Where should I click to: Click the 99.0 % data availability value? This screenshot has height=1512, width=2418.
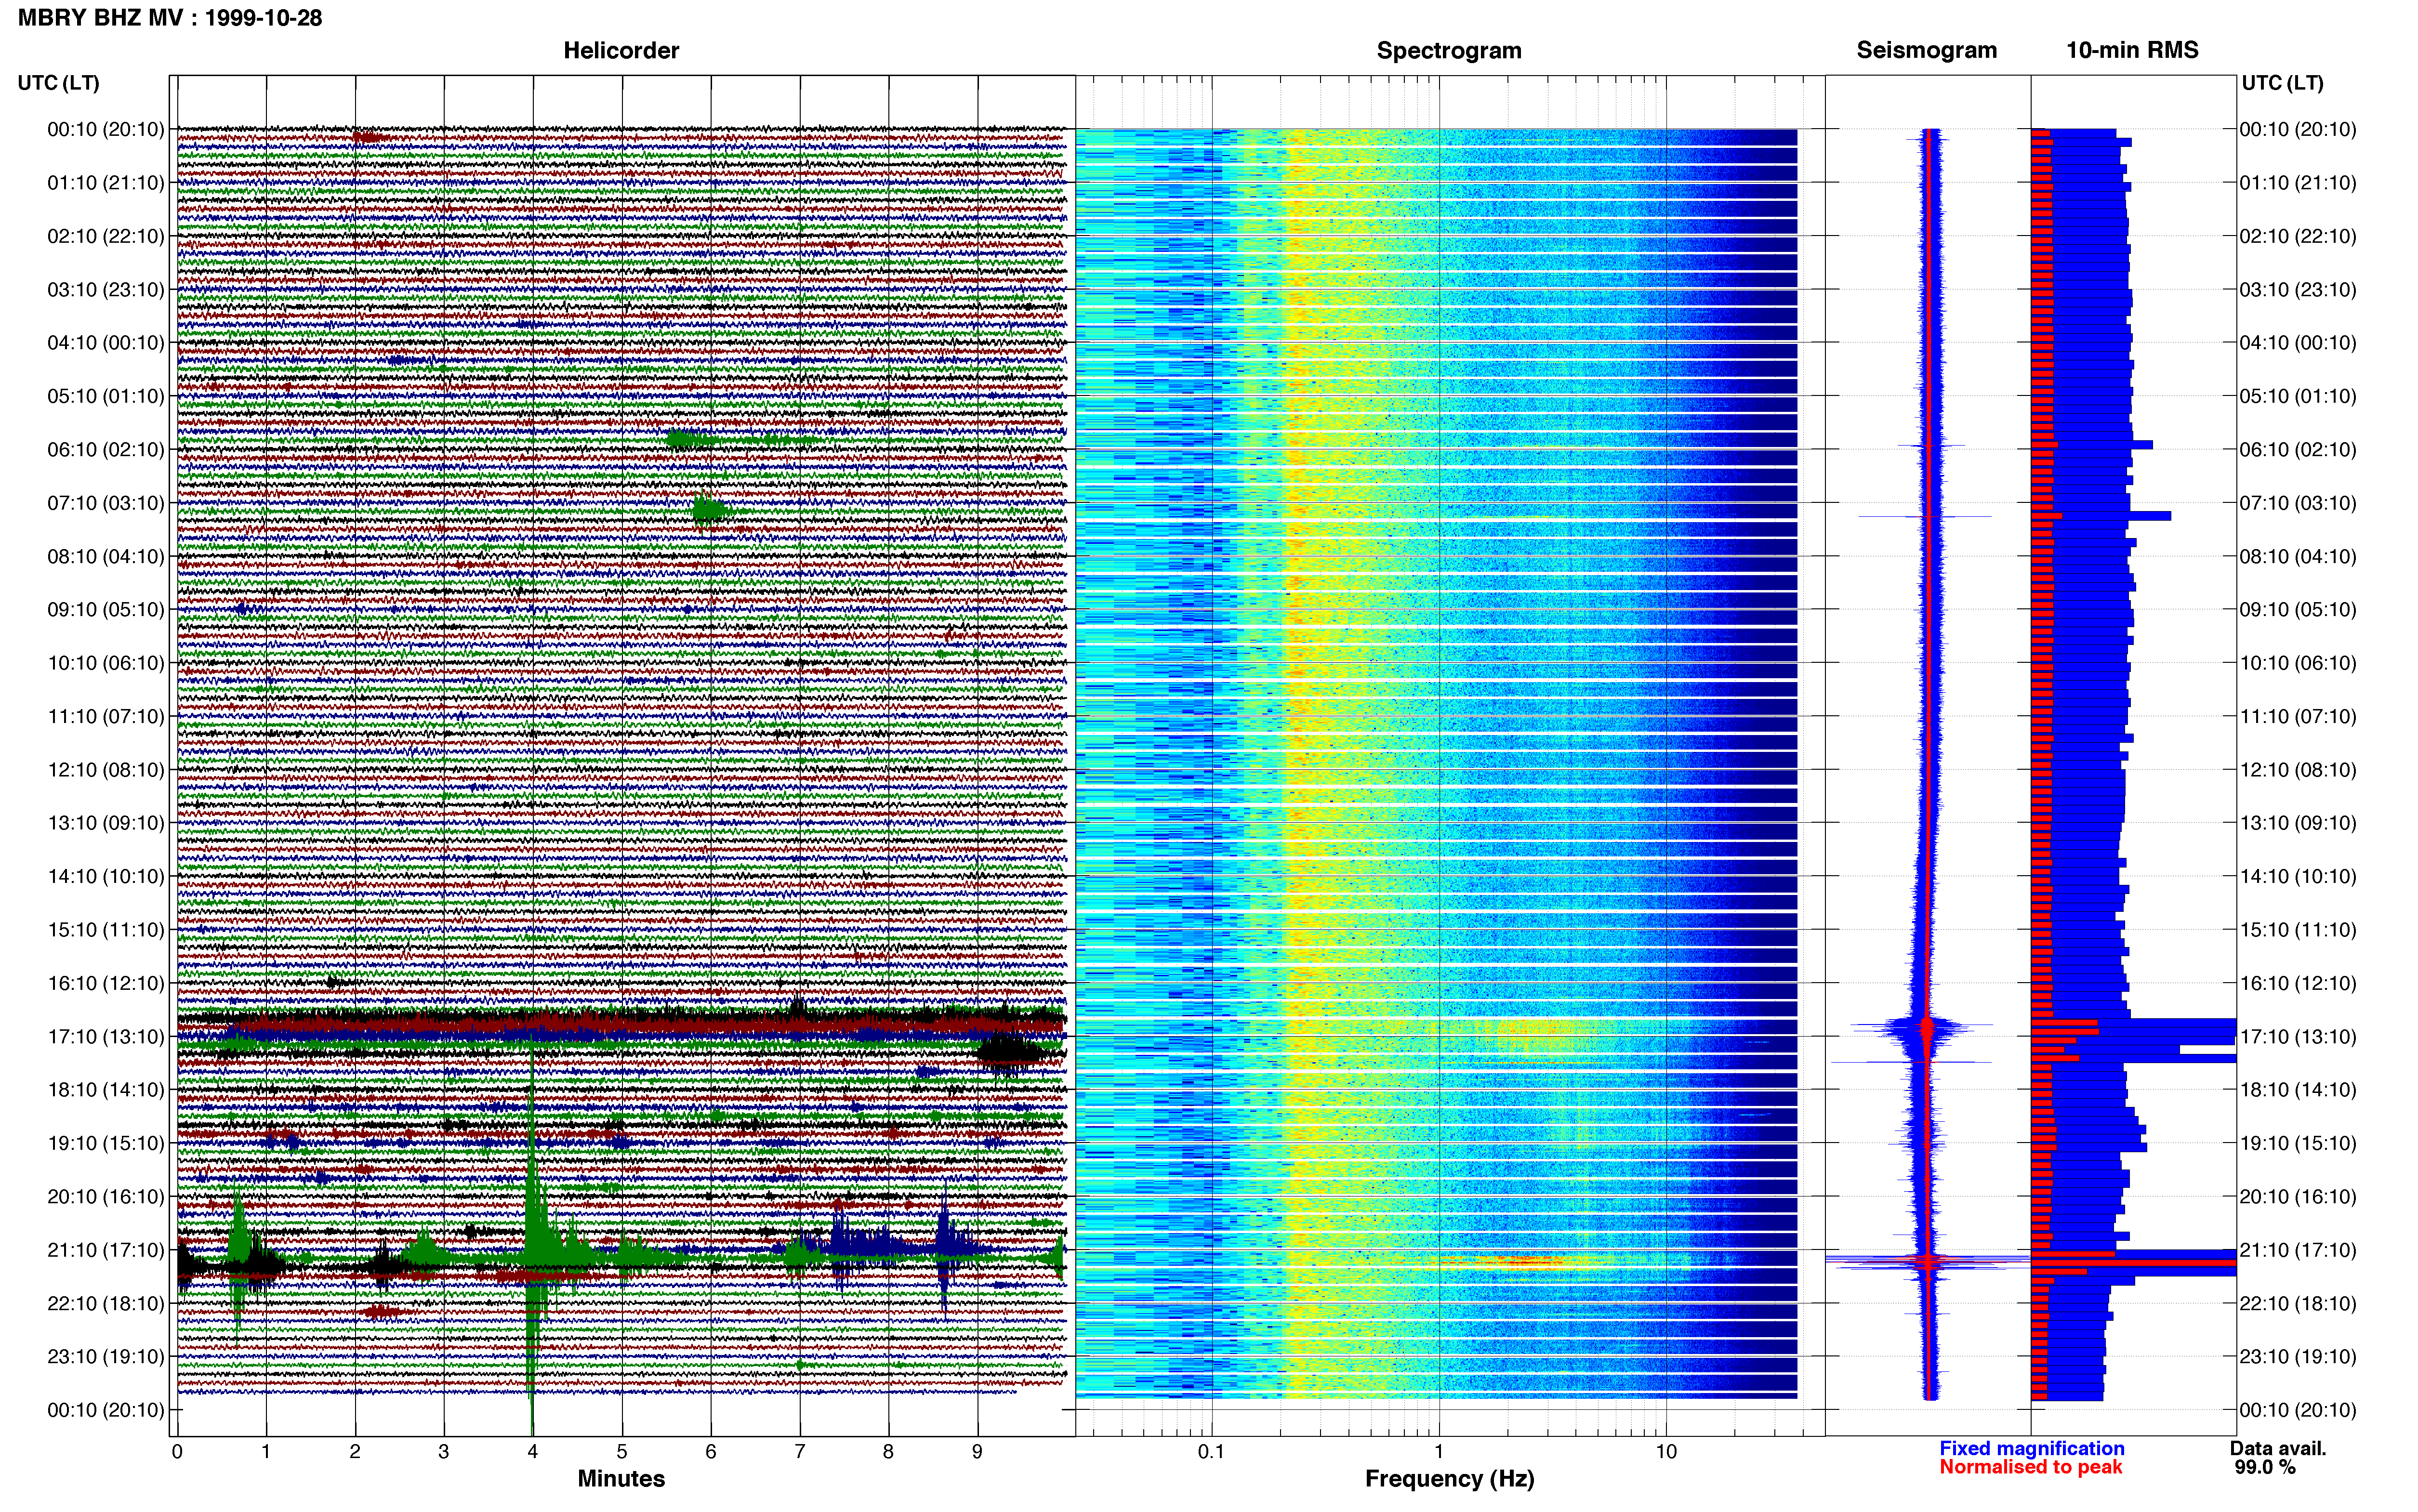tap(2265, 1468)
